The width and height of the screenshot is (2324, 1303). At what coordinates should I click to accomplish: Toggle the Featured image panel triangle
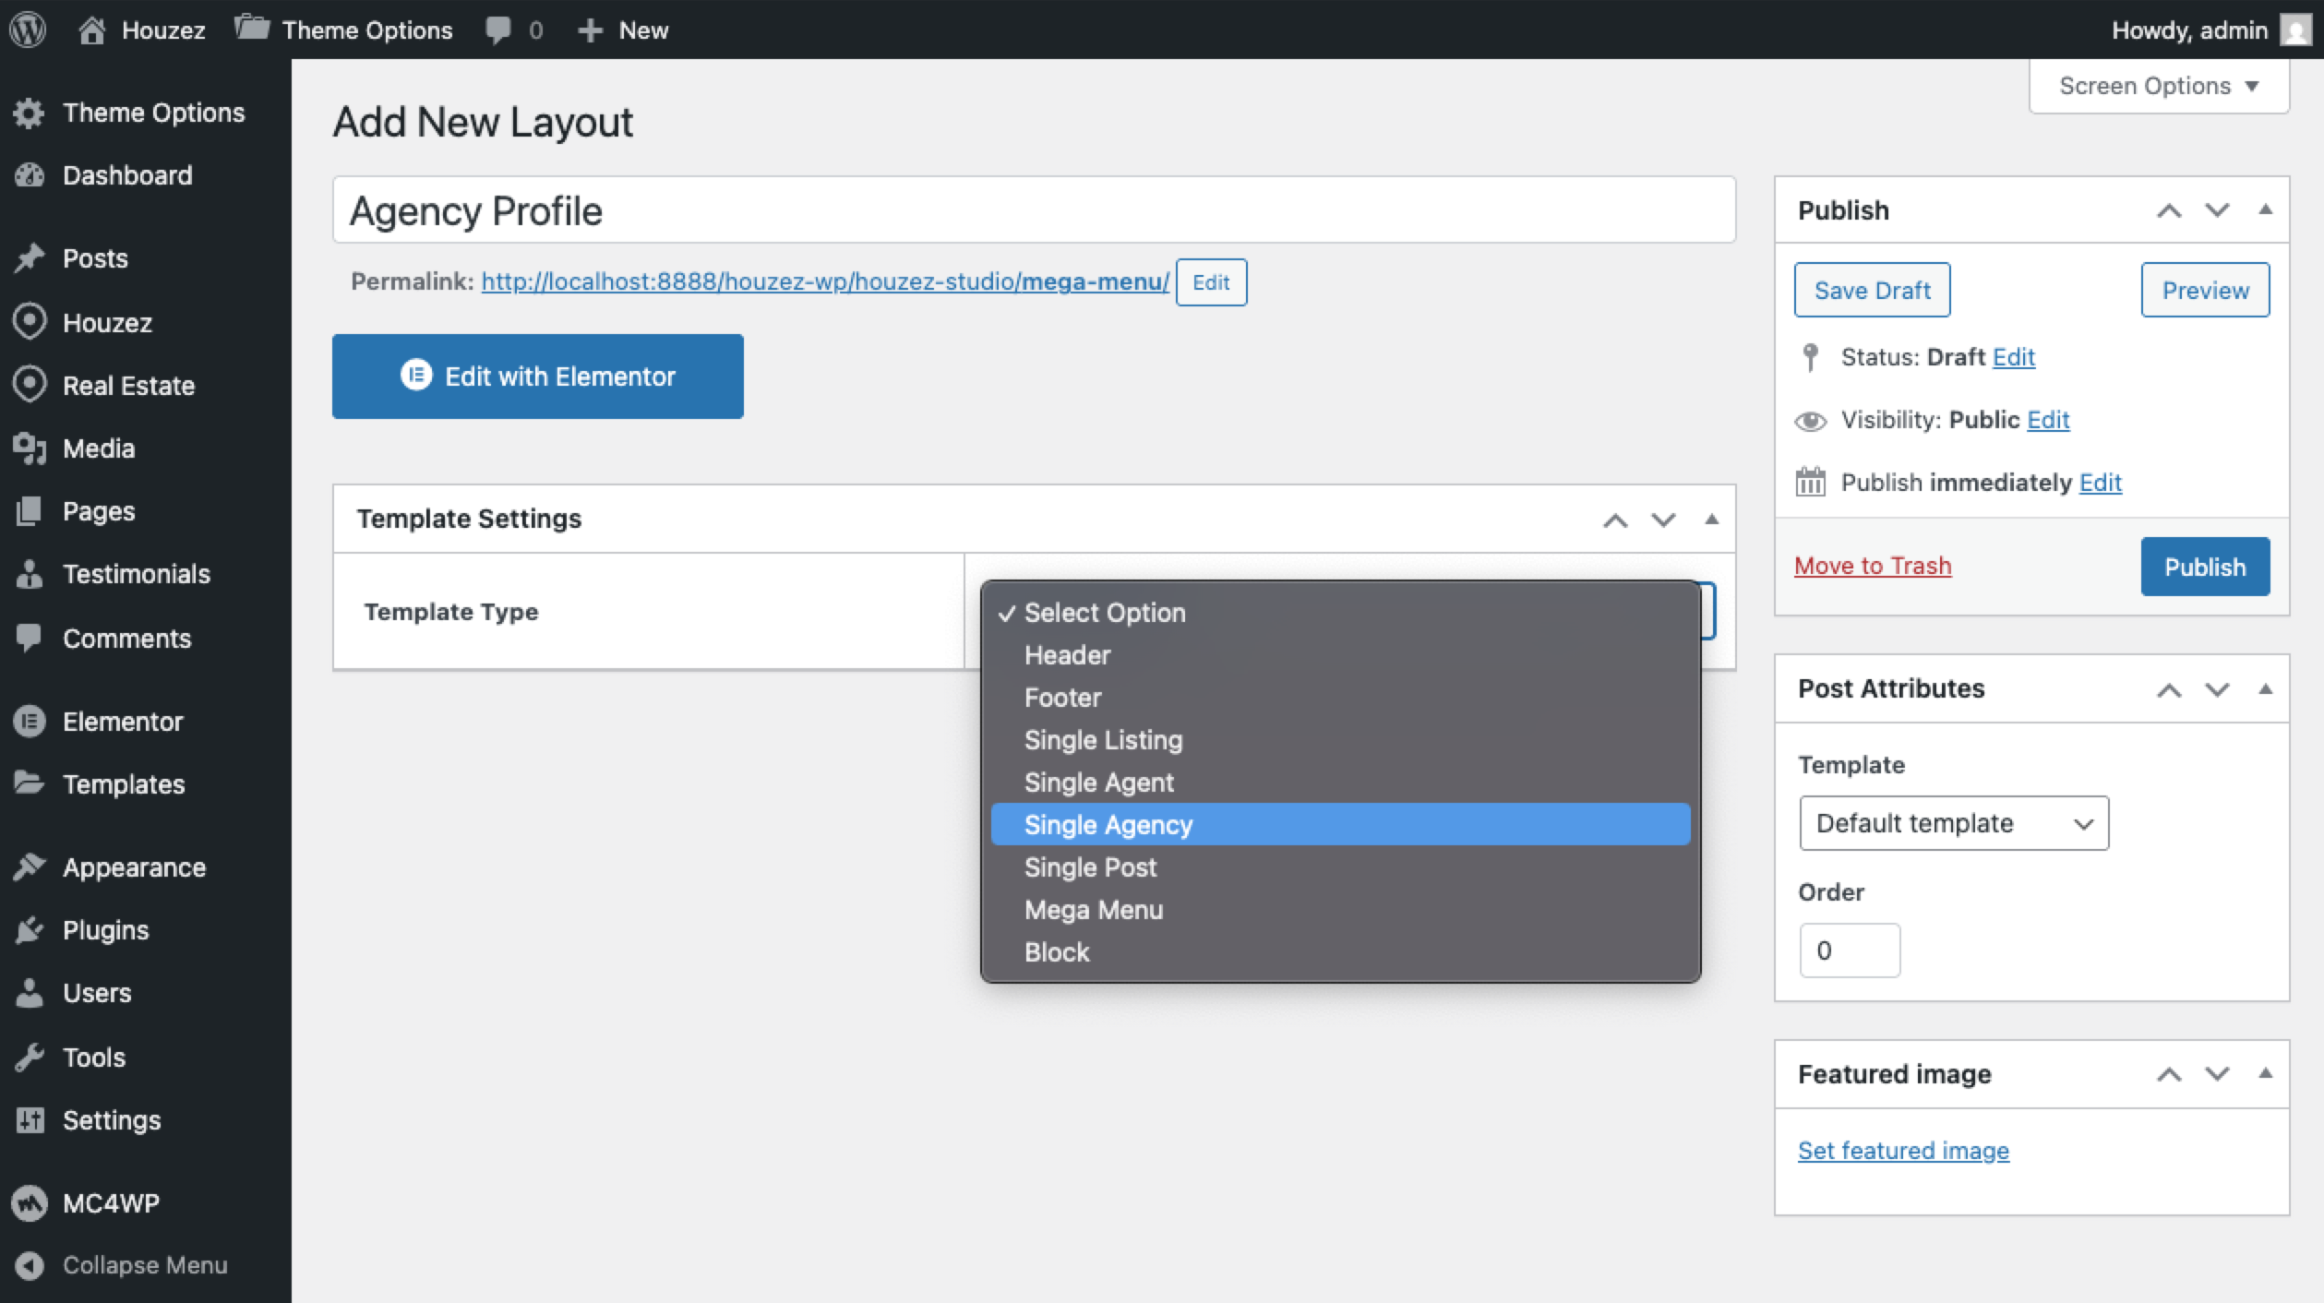pos(2265,1074)
